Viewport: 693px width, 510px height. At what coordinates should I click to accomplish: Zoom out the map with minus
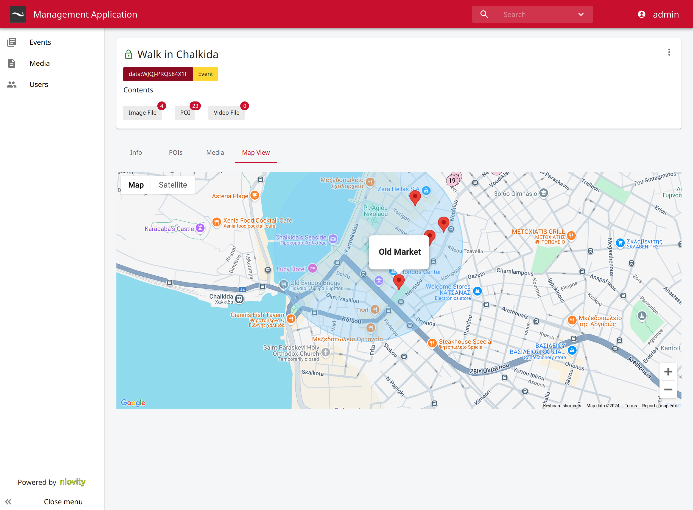(668, 389)
